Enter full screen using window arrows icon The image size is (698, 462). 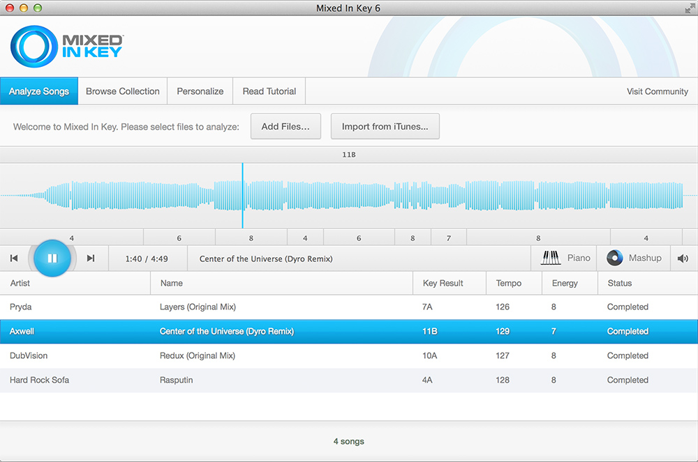pyautogui.click(x=690, y=8)
